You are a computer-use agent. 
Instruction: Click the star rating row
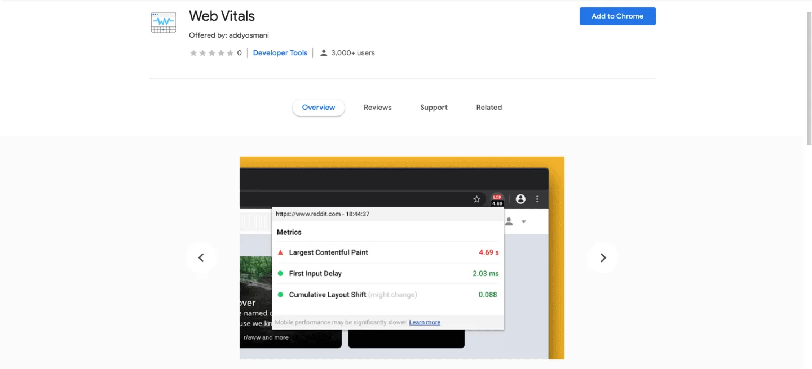pyautogui.click(x=211, y=53)
